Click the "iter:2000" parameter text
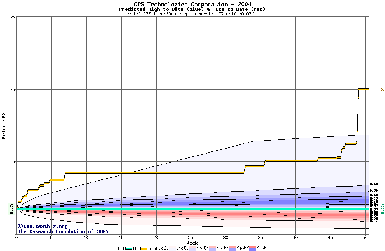 [x=165, y=14]
